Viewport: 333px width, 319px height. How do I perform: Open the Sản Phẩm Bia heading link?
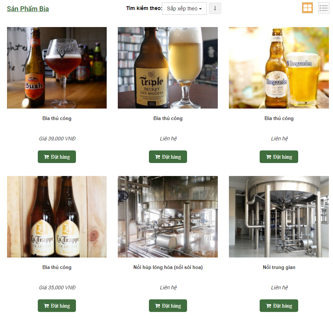pos(28,9)
